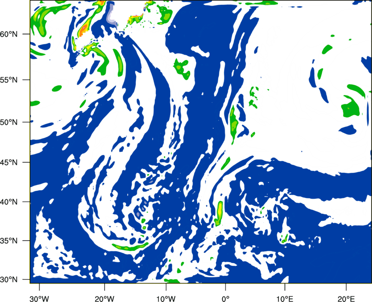
Task: Click the 50°N latitude label
Action: coord(9,122)
